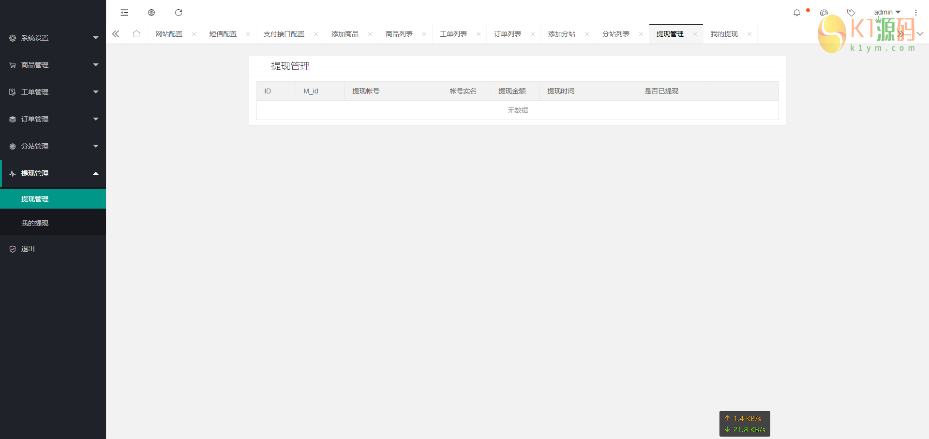Open the website globe icon
Viewport: 929px width, 439px height.
[x=151, y=13]
